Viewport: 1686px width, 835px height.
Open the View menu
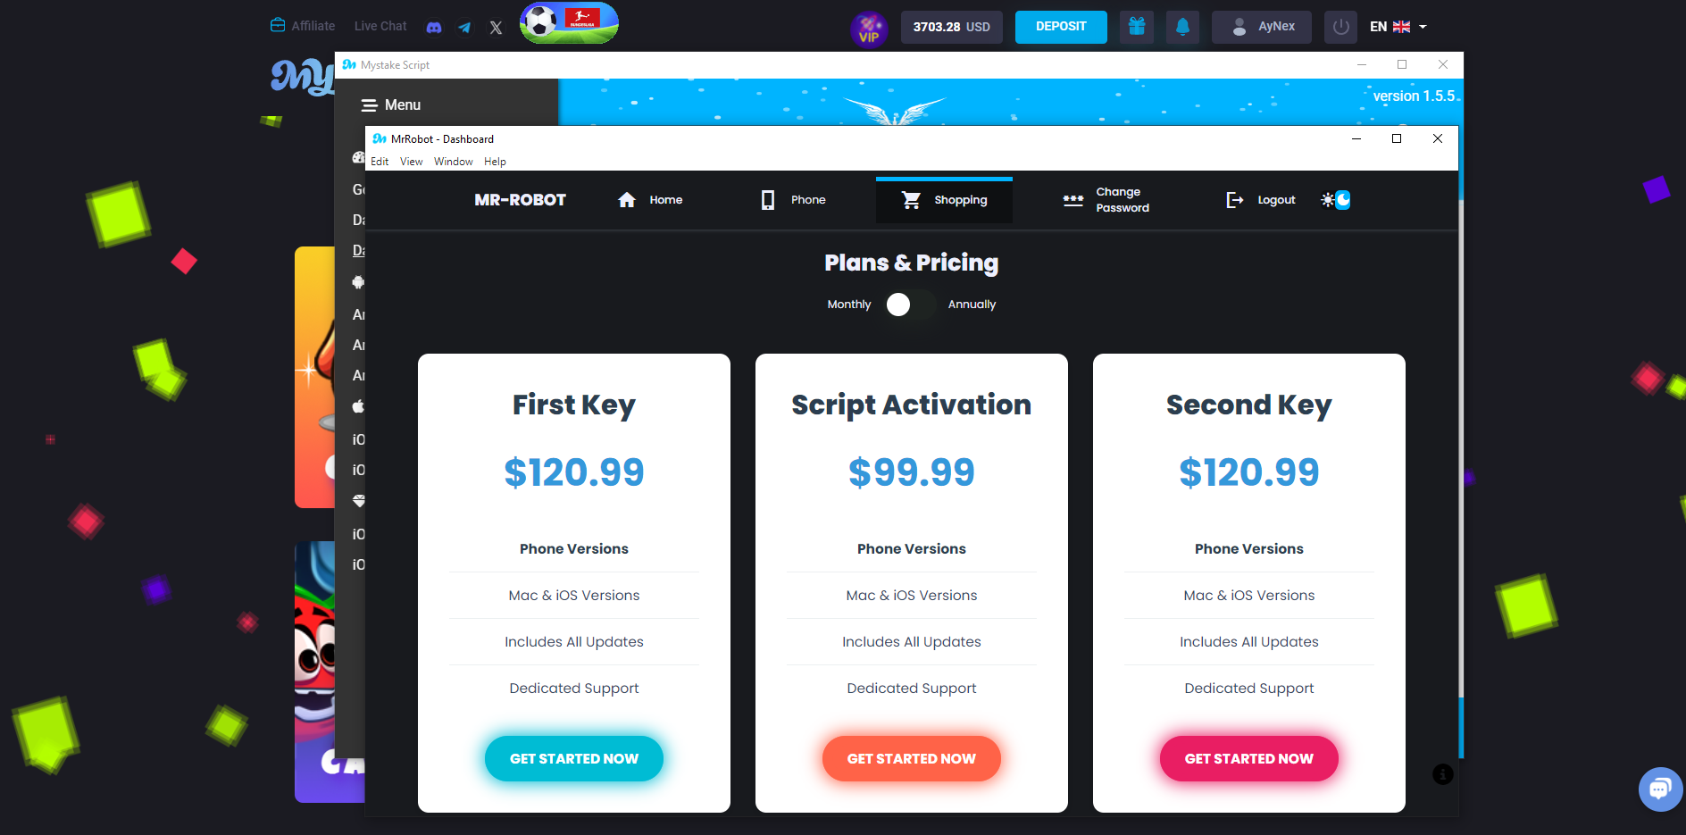tap(411, 162)
